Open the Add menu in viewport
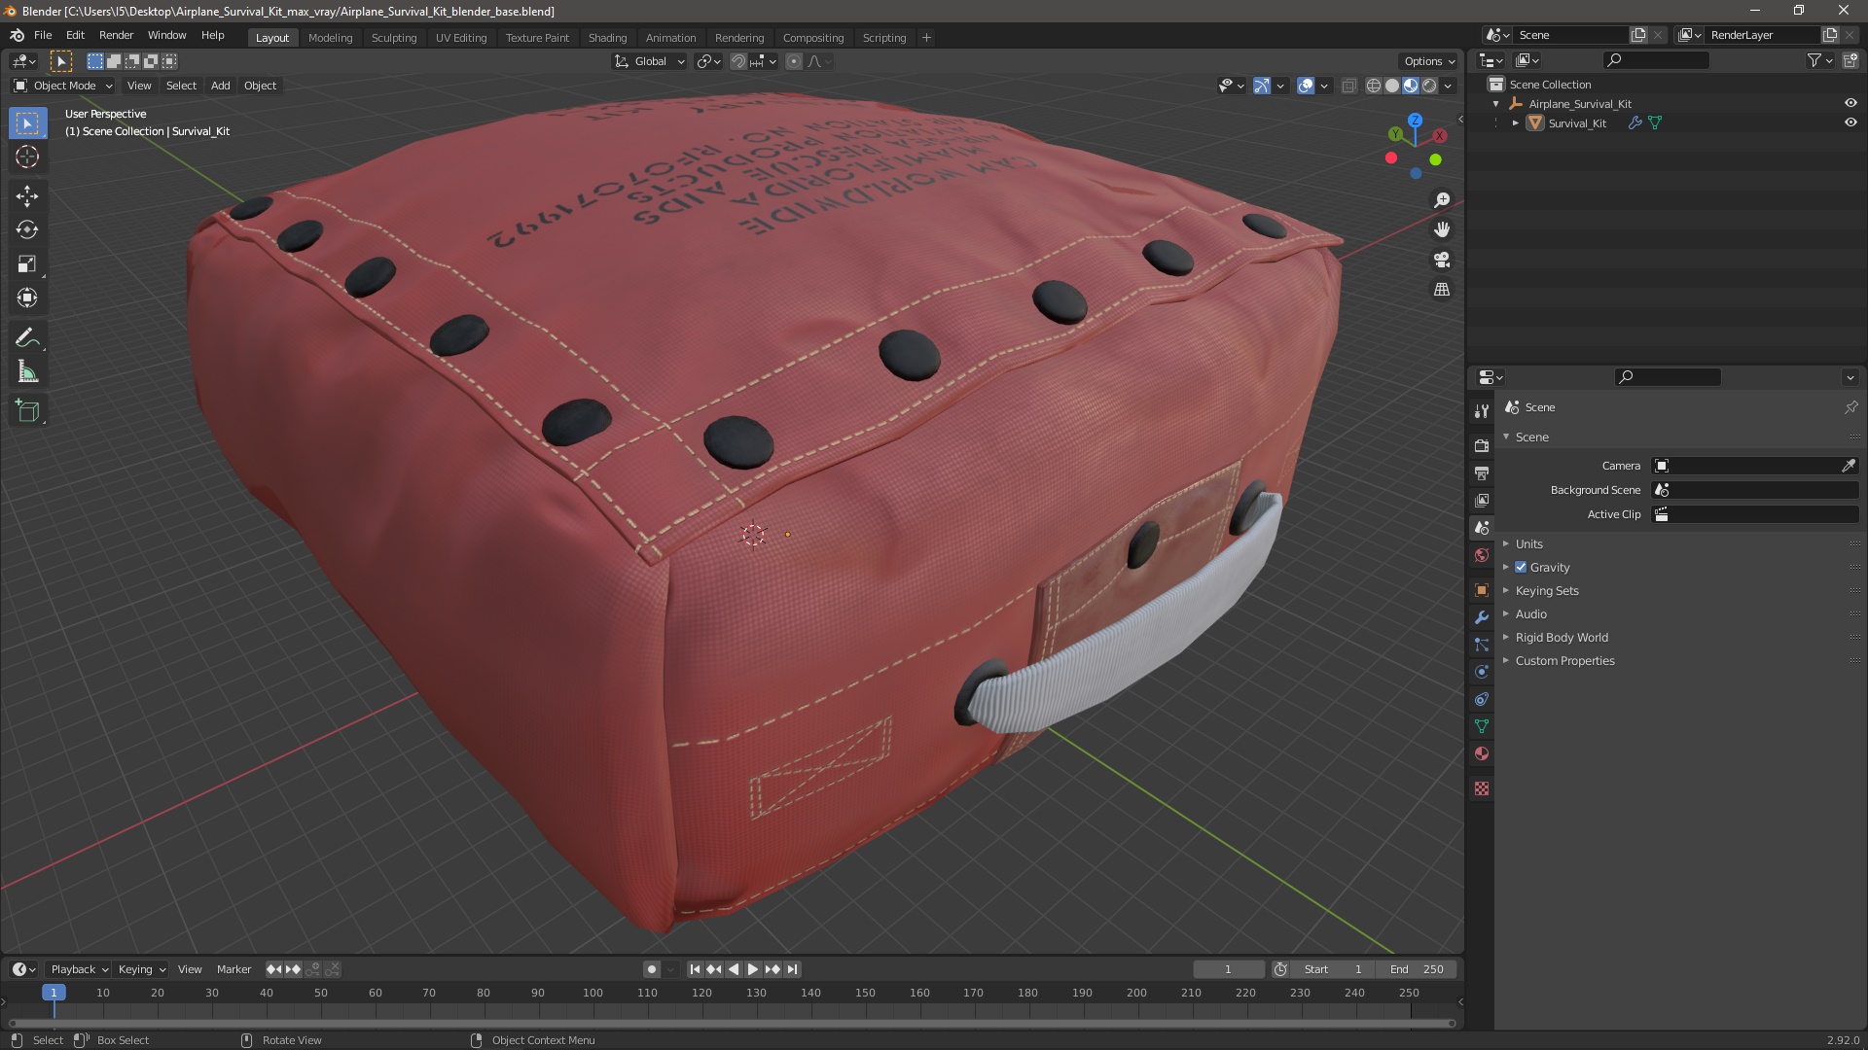Image resolution: width=1868 pixels, height=1050 pixels. 221,86
